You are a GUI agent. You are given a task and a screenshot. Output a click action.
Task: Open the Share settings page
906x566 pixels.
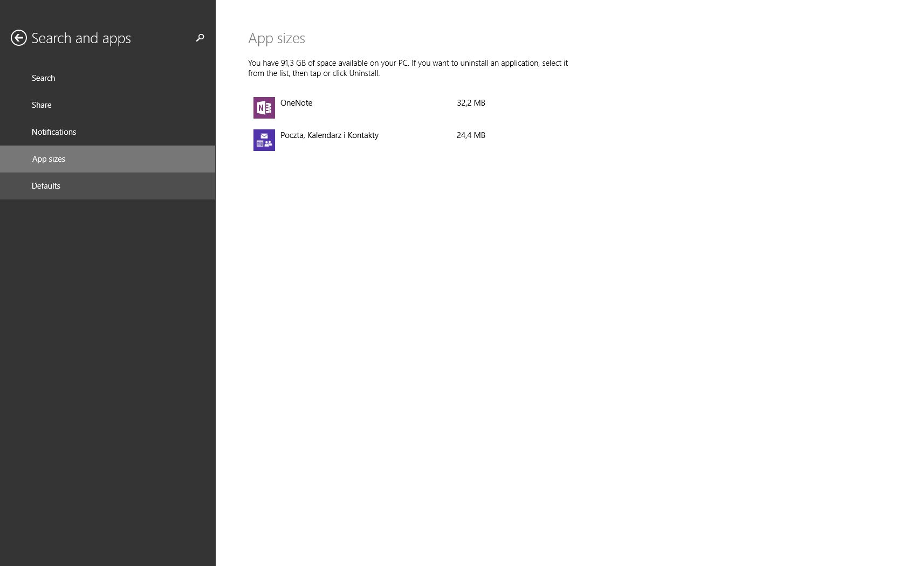108,105
